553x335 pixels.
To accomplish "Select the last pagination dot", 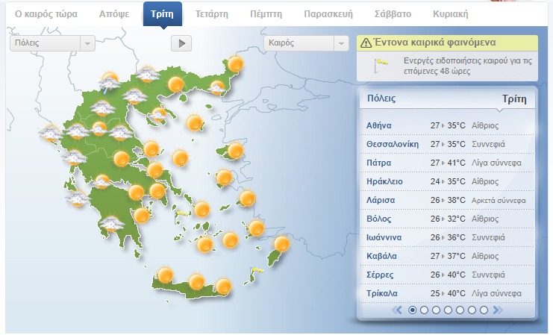I will coord(484,310).
